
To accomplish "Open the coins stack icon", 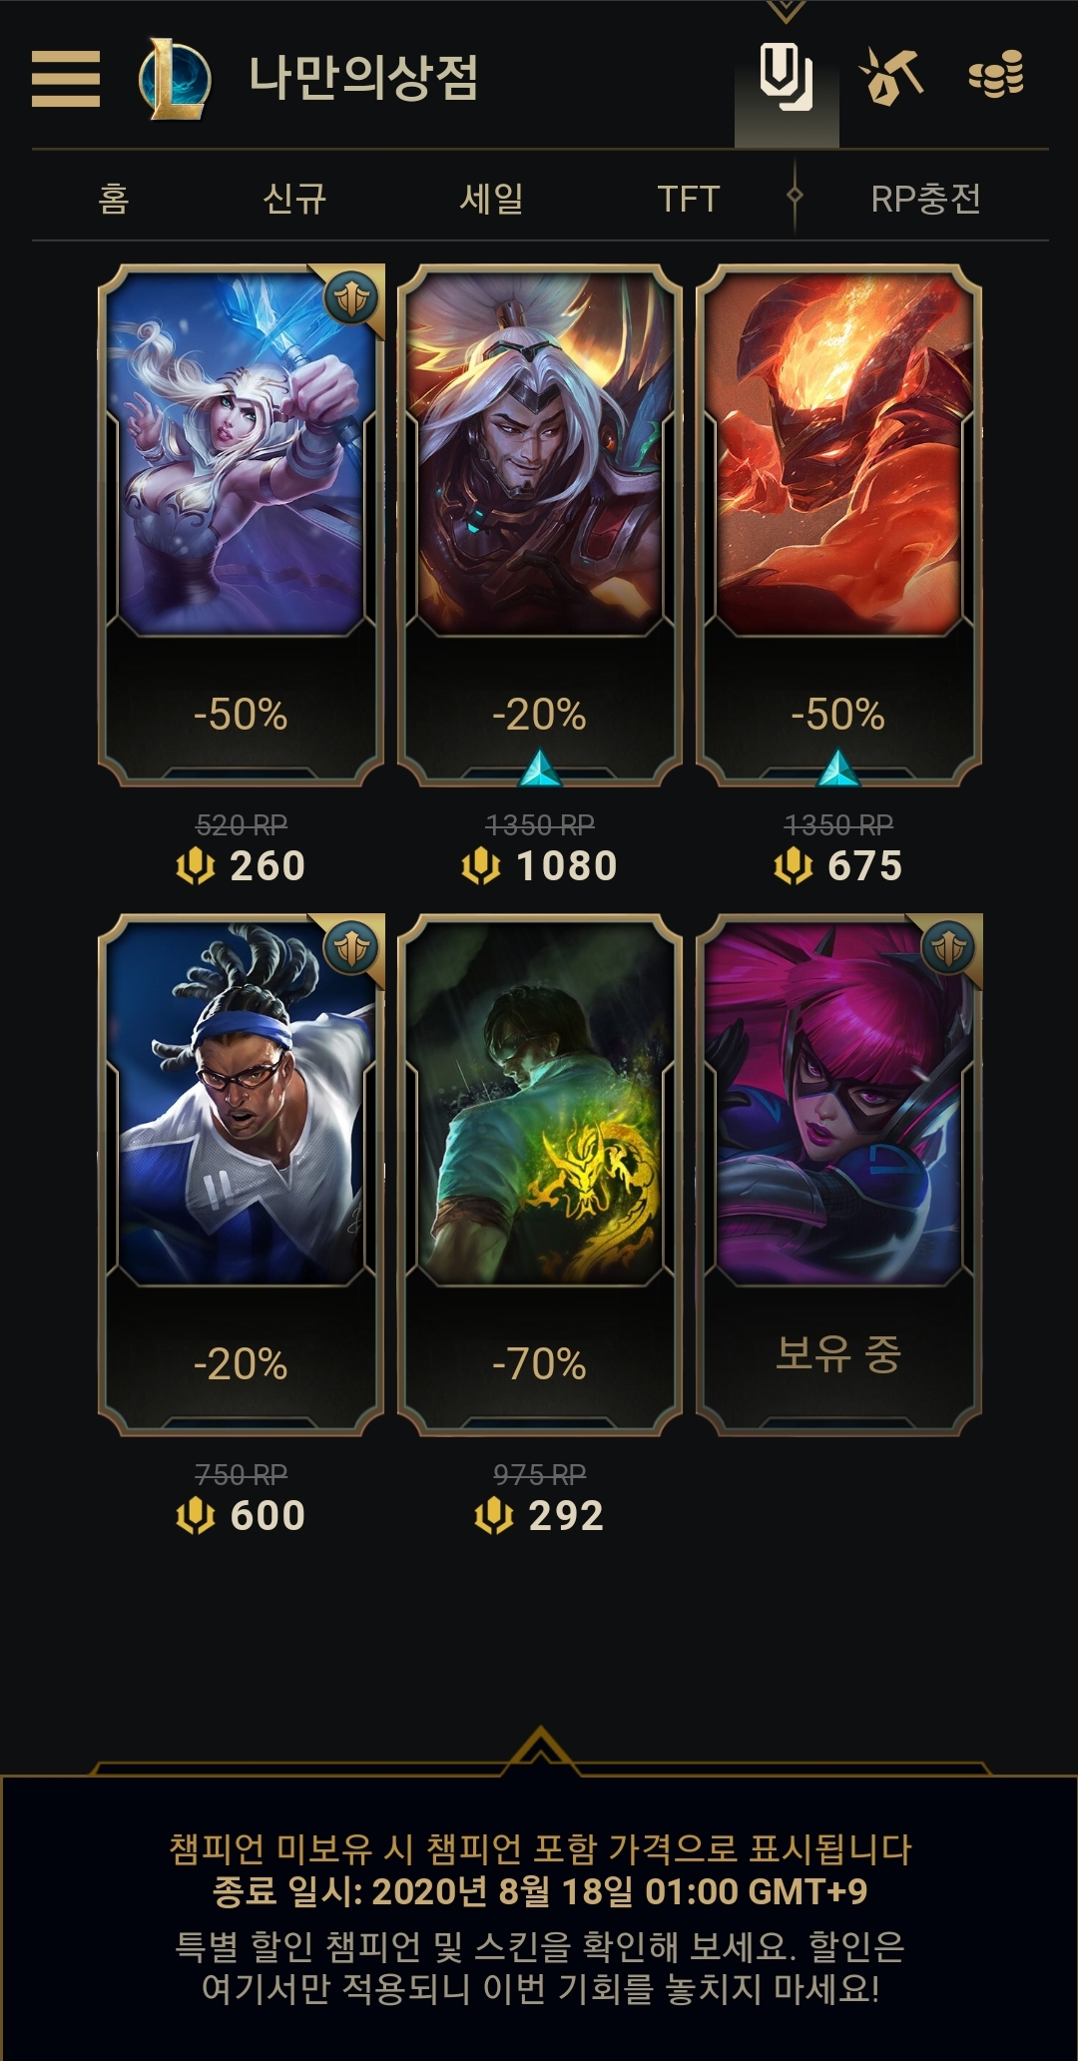I will [x=996, y=75].
